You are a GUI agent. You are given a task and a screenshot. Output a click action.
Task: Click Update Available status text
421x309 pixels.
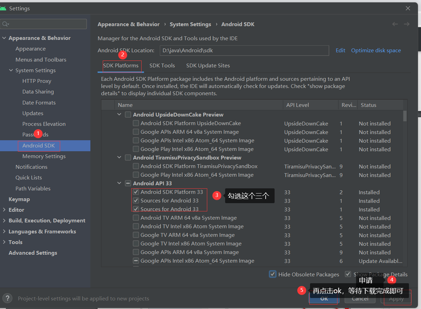pos(380,261)
